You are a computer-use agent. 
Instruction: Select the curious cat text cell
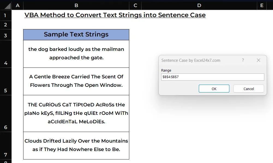coord(76,113)
